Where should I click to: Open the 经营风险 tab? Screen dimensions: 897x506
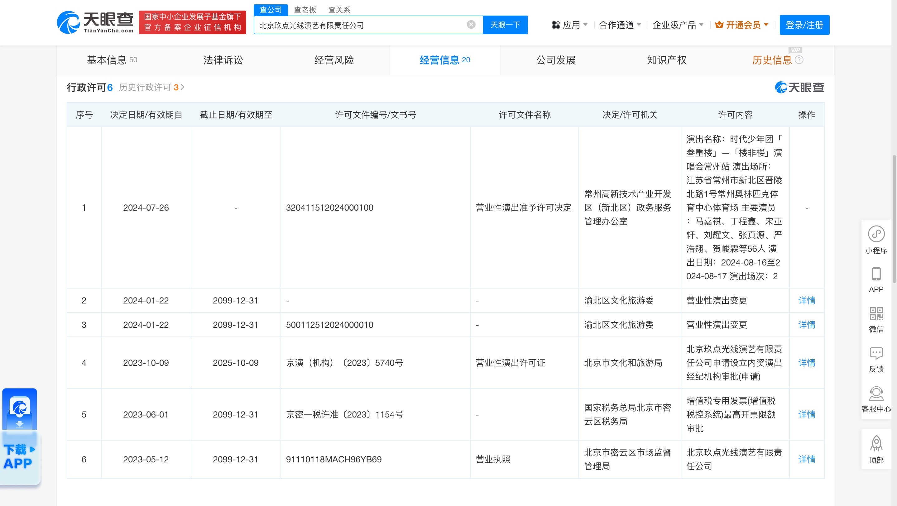(x=334, y=60)
